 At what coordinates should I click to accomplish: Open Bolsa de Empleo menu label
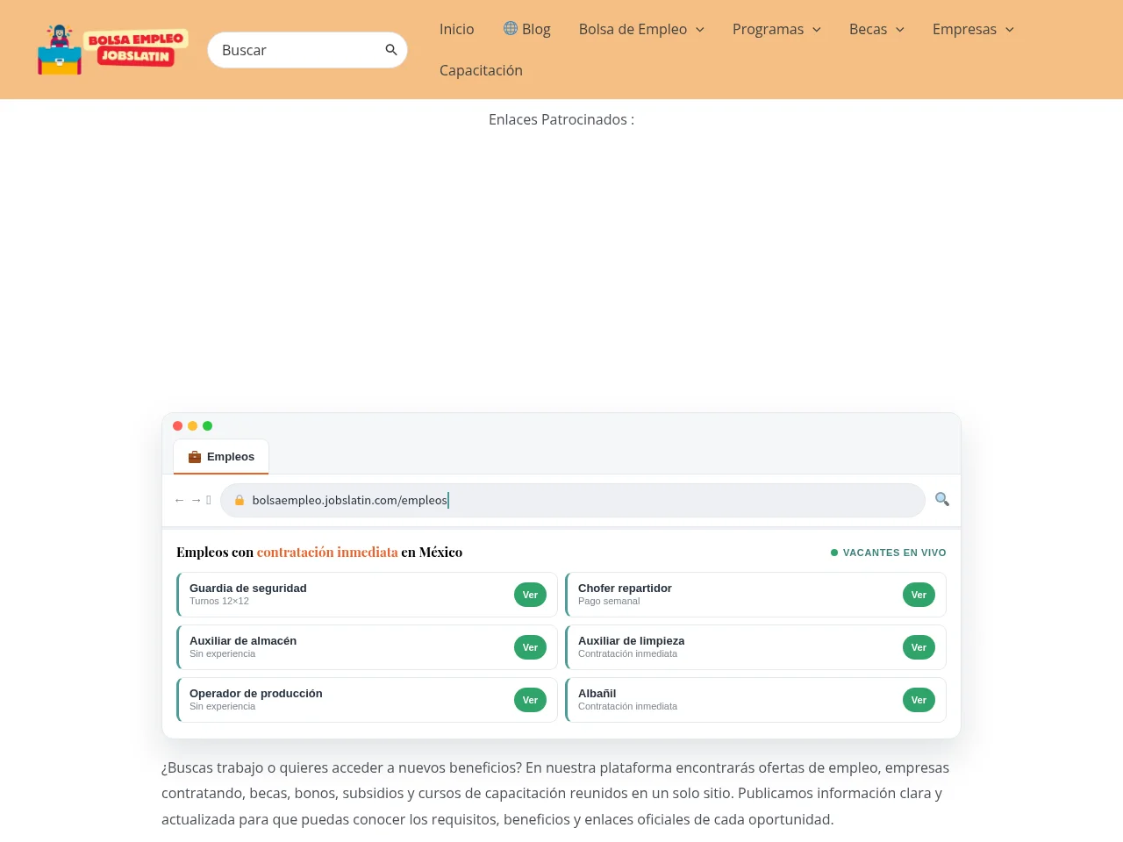click(633, 29)
